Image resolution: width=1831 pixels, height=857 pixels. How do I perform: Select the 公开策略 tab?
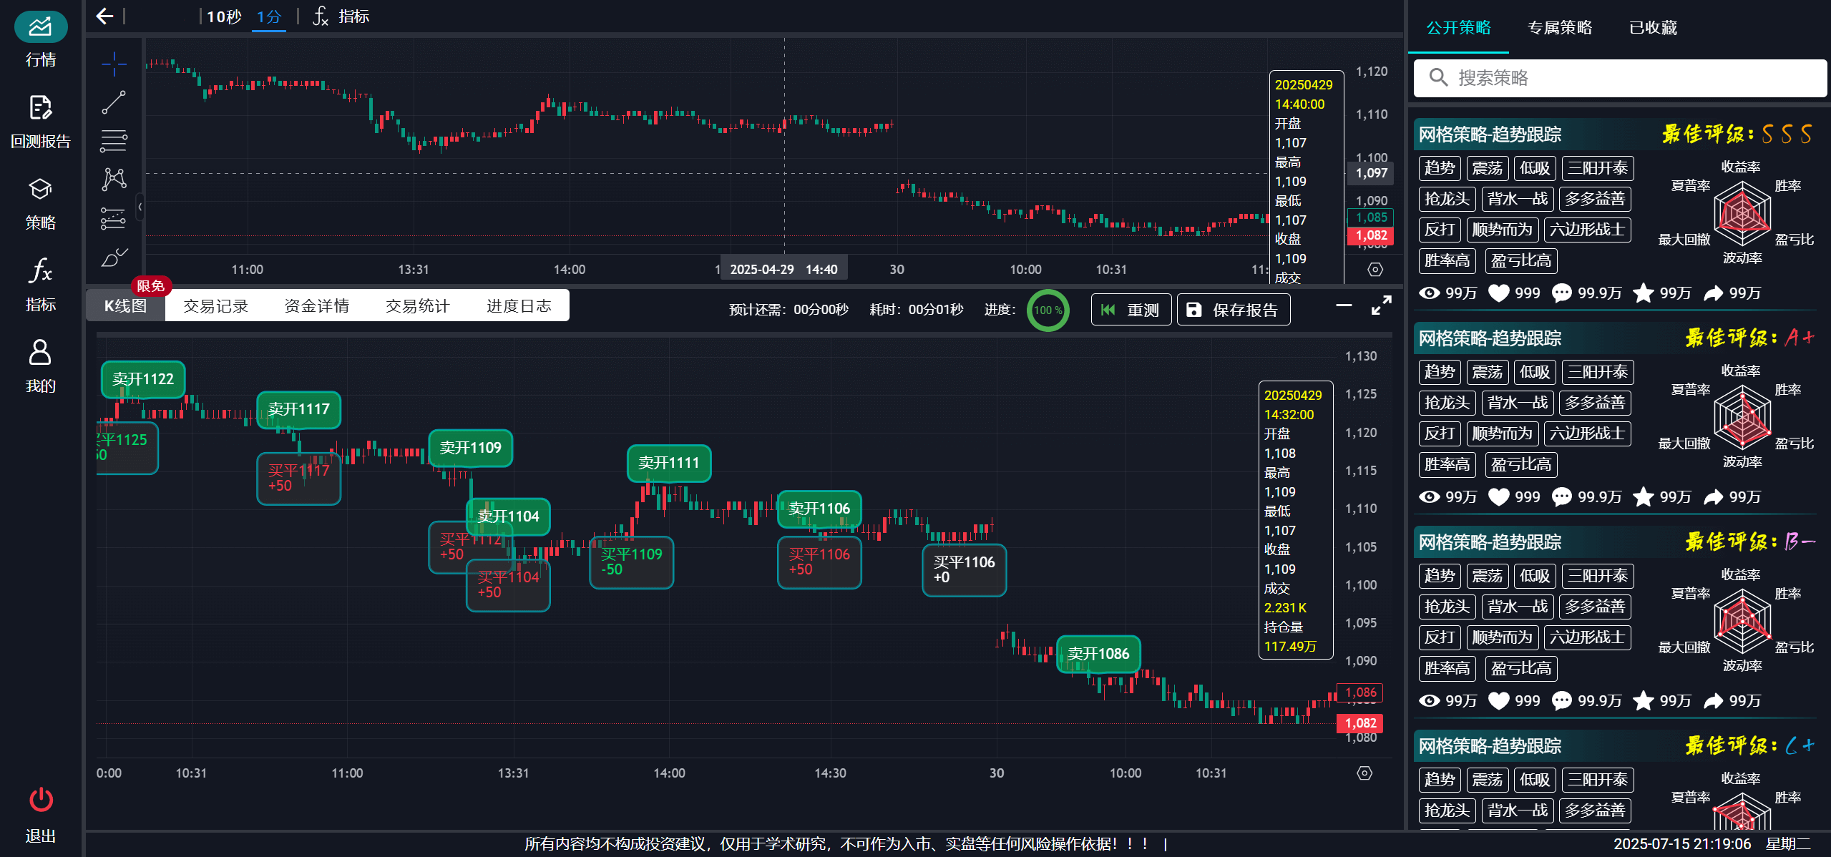[1458, 28]
